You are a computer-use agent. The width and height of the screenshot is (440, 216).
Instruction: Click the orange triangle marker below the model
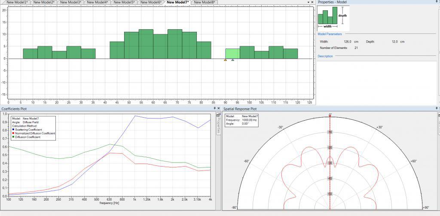click(x=225, y=60)
